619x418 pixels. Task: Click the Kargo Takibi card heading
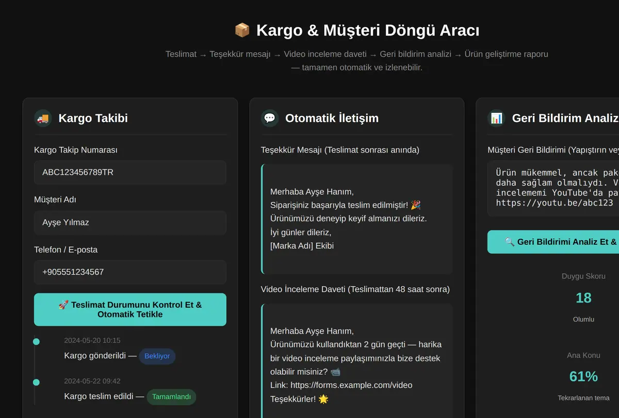[x=93, y=118]
